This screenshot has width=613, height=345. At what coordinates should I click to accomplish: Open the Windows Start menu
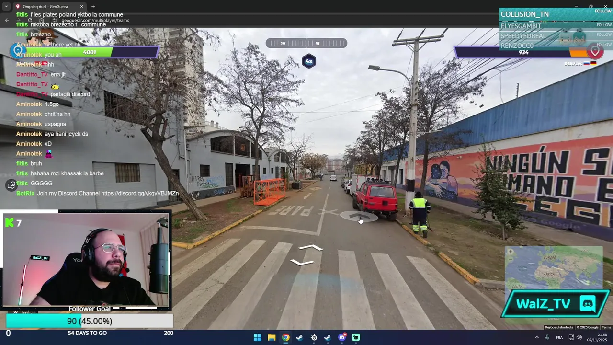[257, 337]
